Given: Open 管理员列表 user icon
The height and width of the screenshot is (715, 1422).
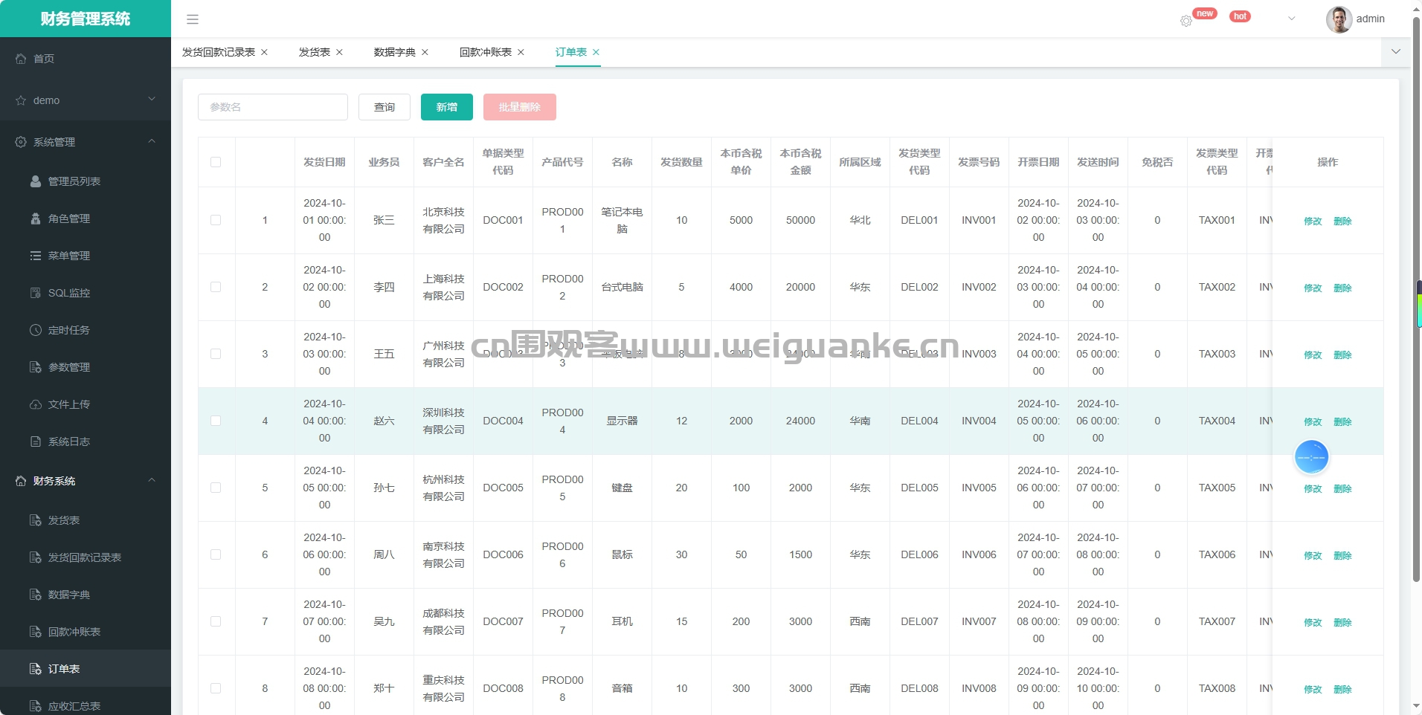Looking at the screenshot, I should (36, 181).
